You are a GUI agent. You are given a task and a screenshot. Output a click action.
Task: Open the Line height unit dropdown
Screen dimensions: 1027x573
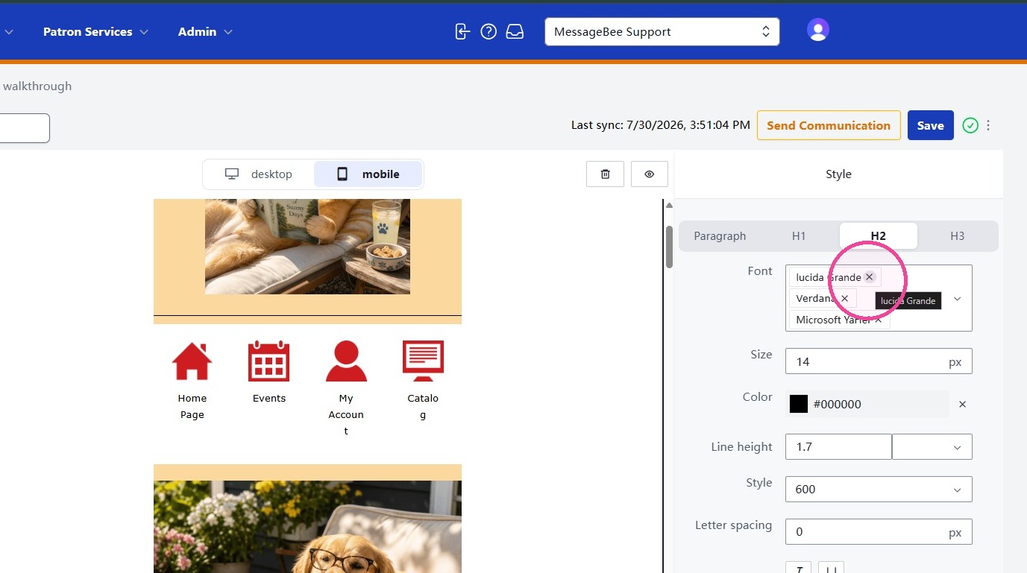tap(932, 446)
